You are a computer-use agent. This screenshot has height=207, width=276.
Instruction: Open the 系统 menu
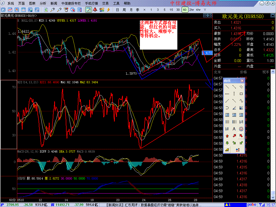[x=11, y=3]
